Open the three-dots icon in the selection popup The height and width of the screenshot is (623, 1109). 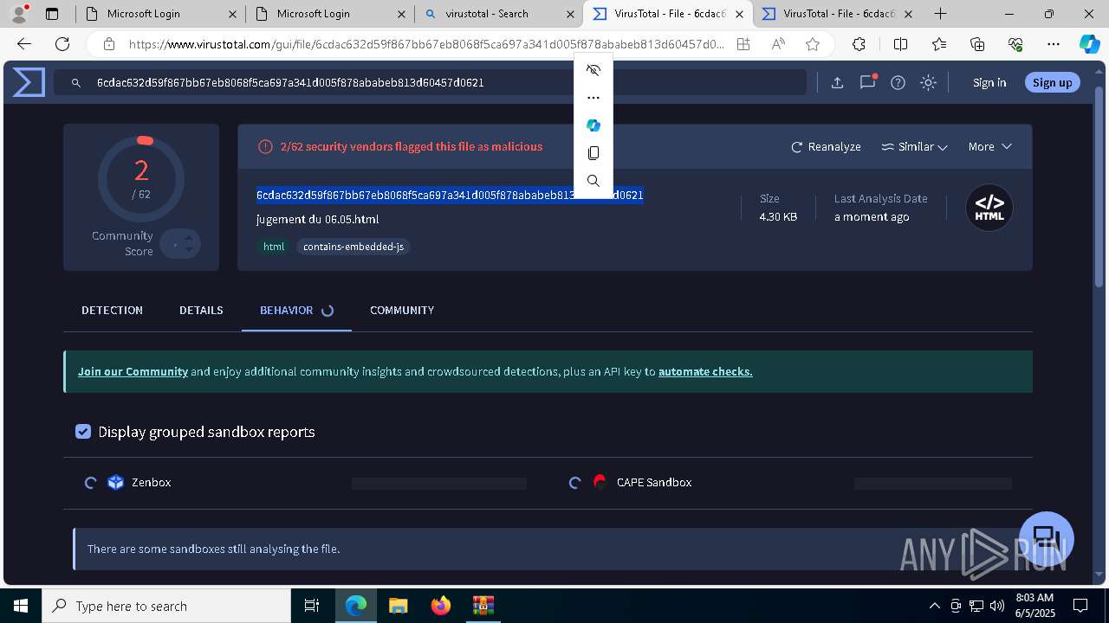coord(593,98)
